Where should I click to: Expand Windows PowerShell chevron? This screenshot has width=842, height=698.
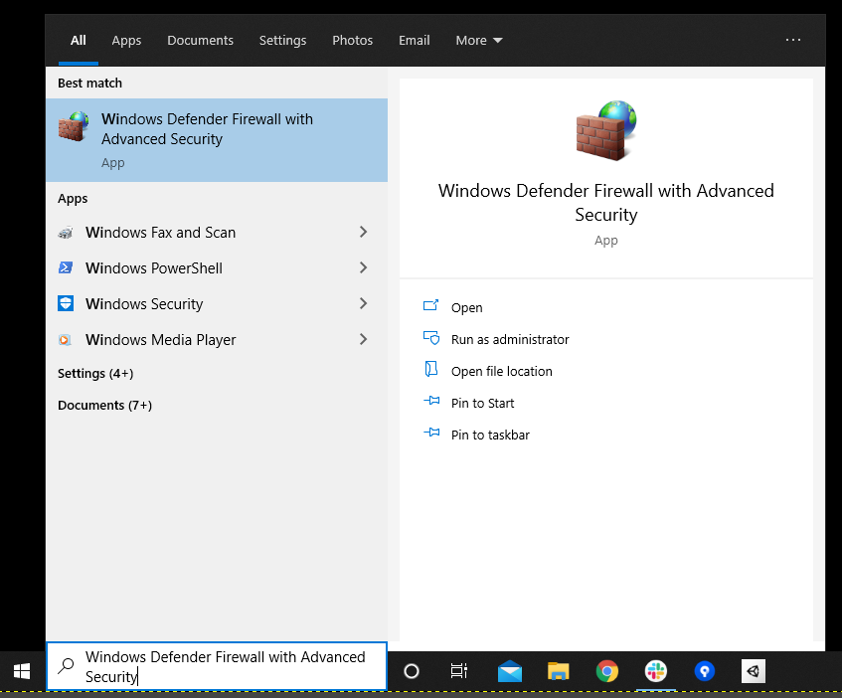pos(364,267)
